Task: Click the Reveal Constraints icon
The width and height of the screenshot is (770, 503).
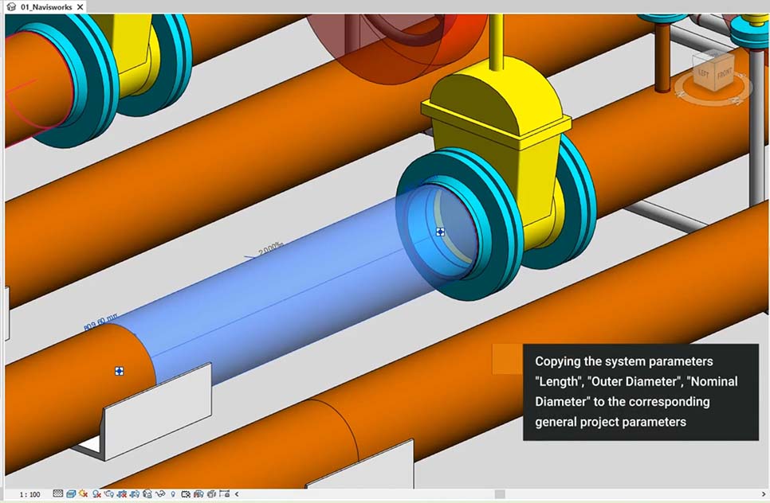Action: (x=224, y=494)
